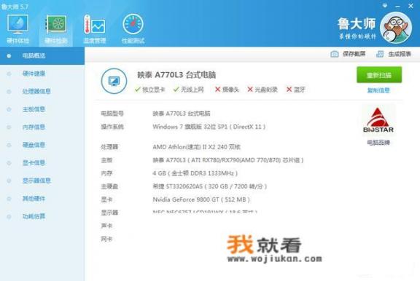Click the 电脑品牌 label under the logo
This screenshot has height=281, width=420.
click(x=378, y=143)
